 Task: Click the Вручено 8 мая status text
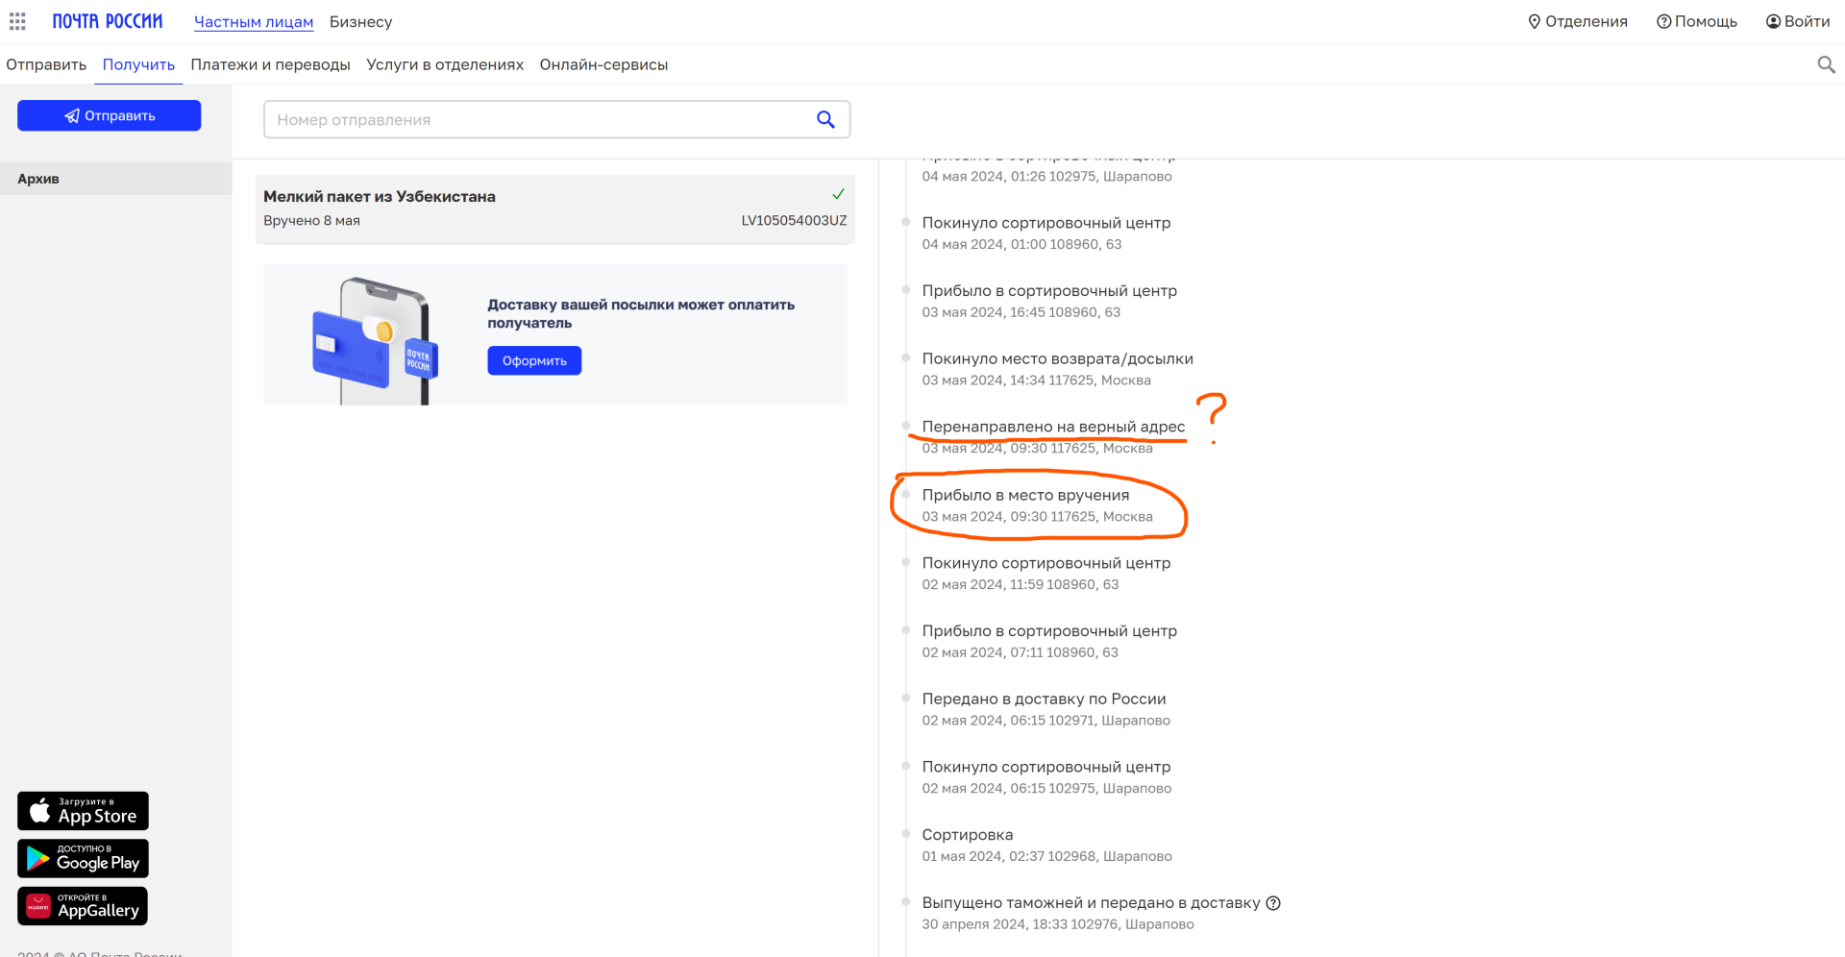click(x=311, y=220)
